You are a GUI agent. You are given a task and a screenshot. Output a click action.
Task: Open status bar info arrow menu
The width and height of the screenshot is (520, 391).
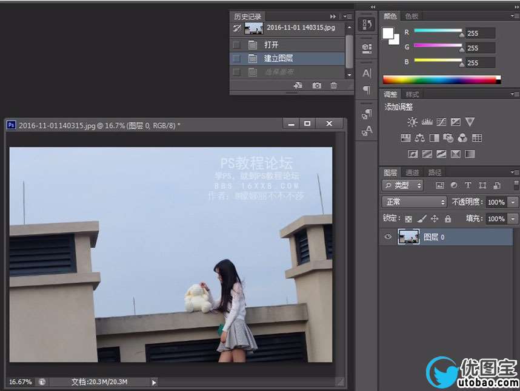click(x=154, y=383)
